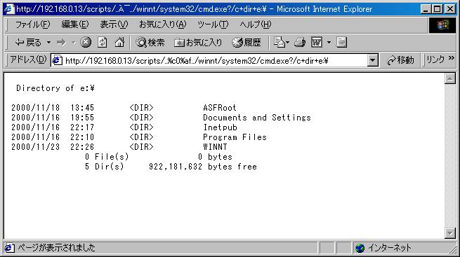
Task: Click the Mail toolbar icon
Action: pos(280,43)
